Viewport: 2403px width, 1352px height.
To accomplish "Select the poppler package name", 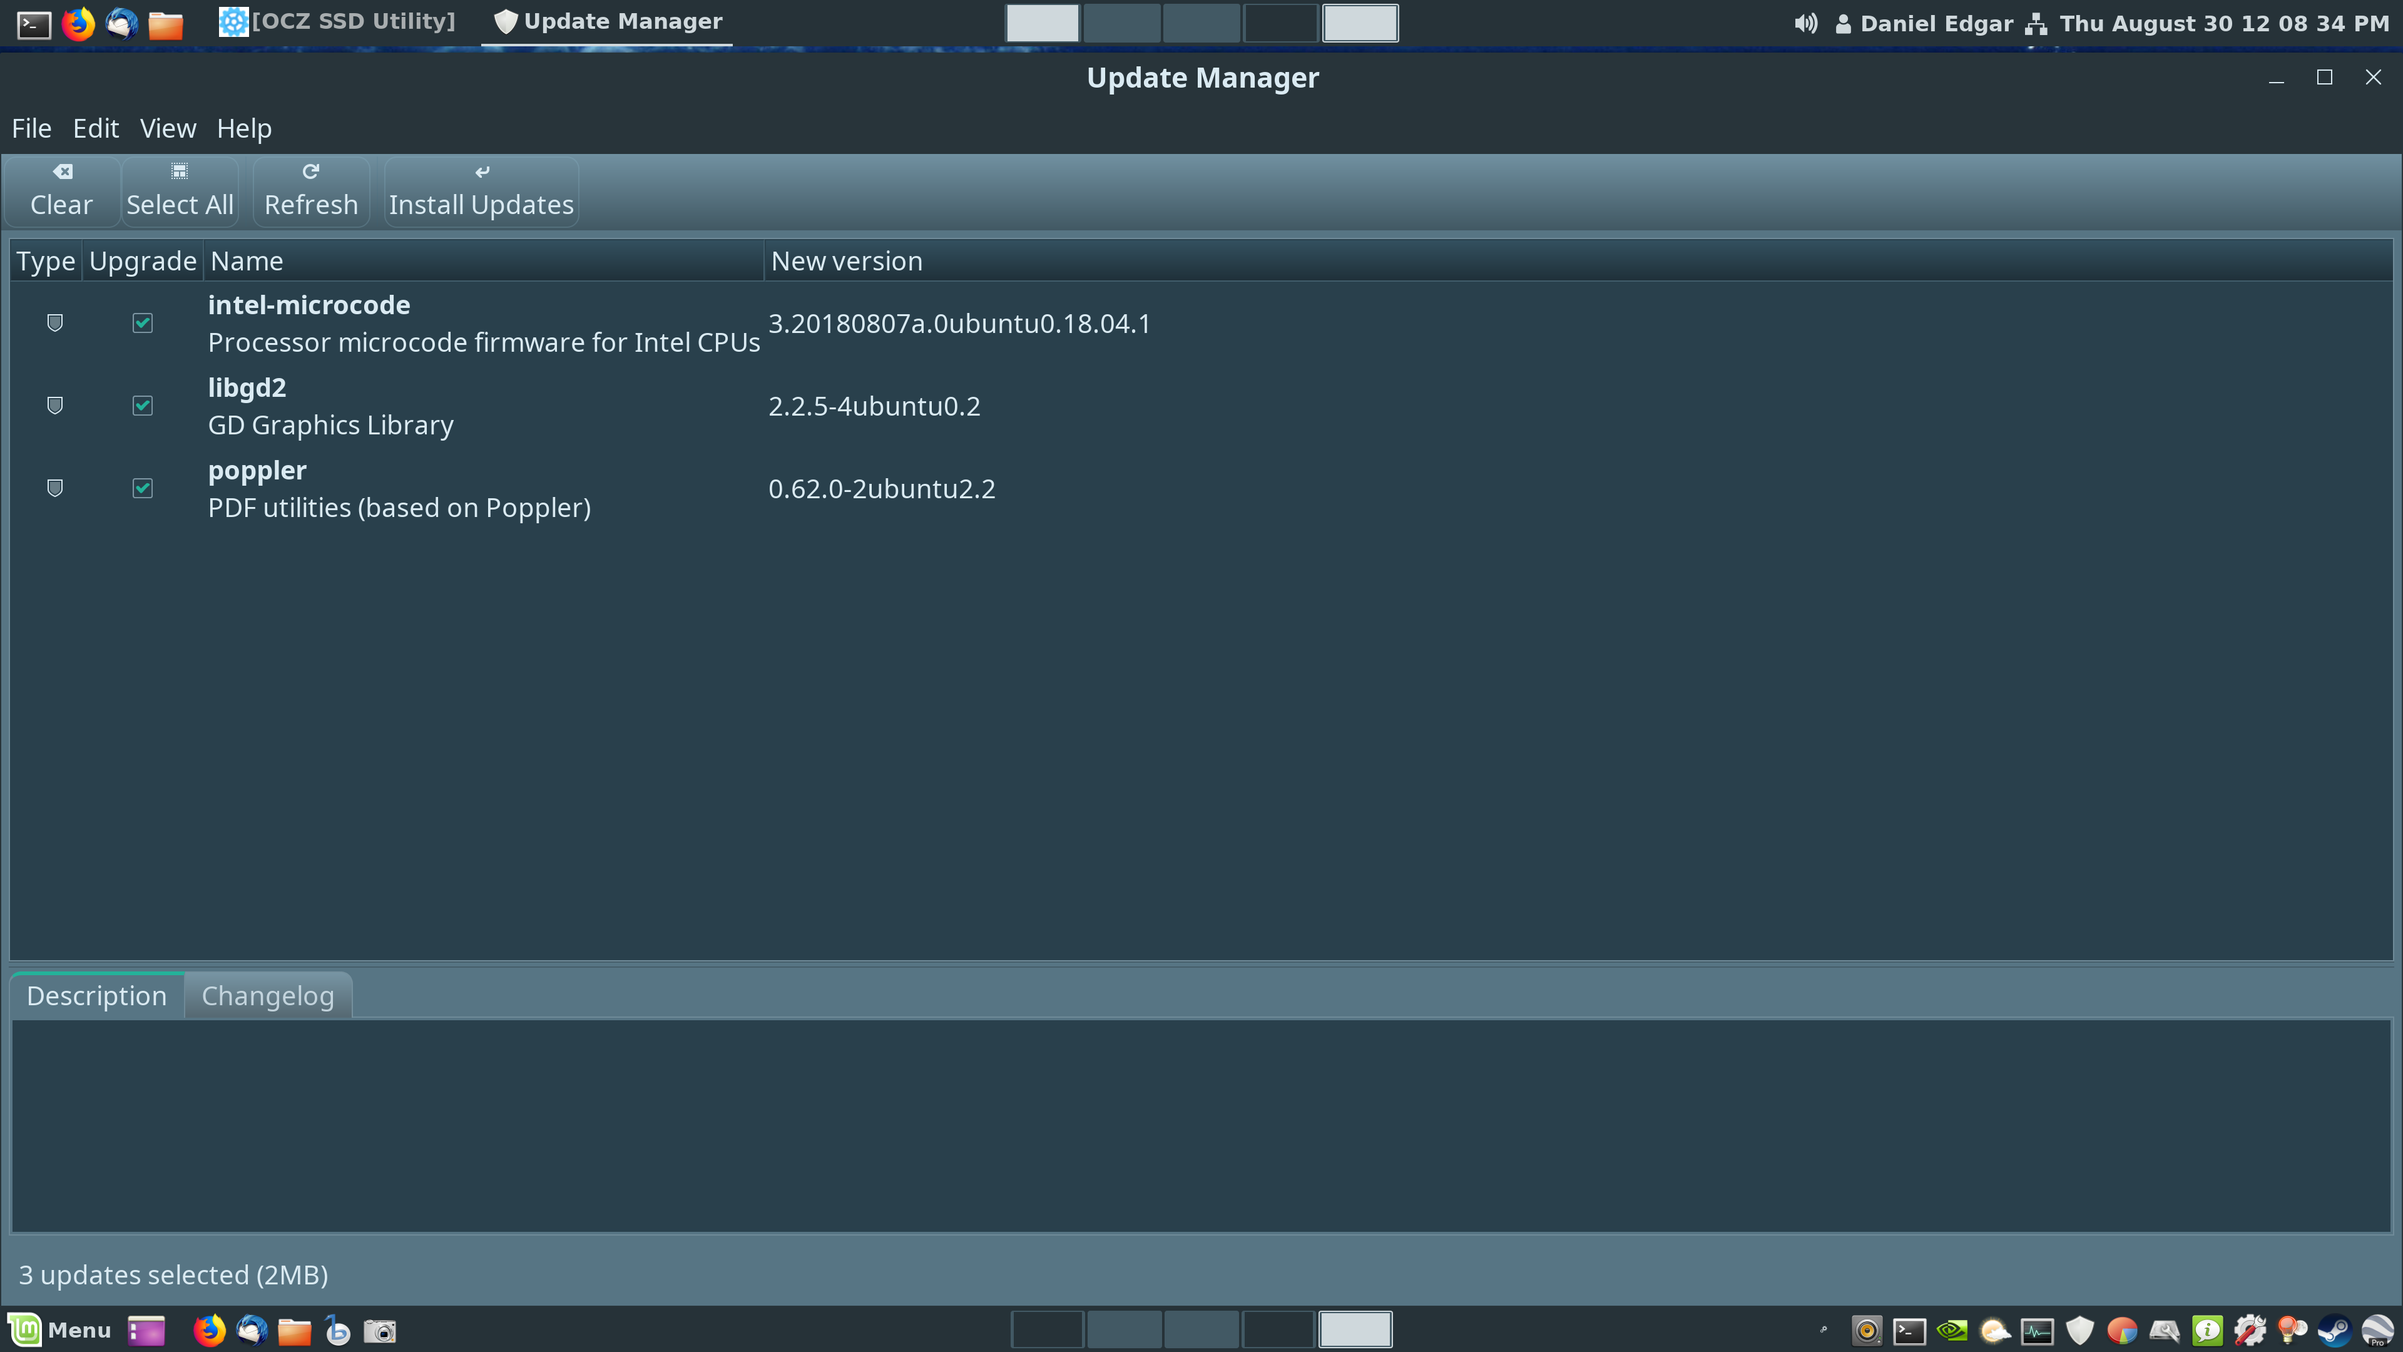I will [257, 470].
